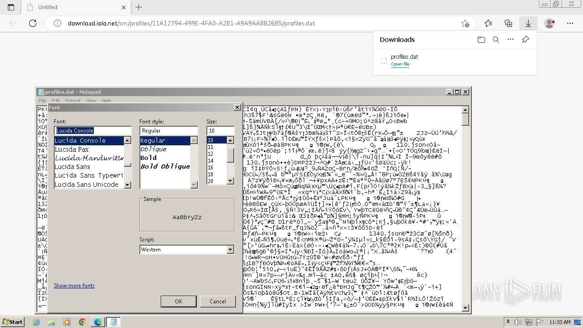Open the Start menu

[x=13, y=322]
